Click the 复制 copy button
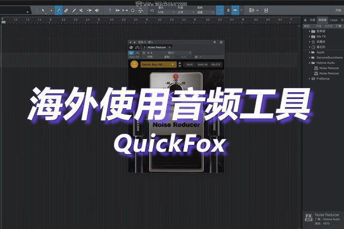Image resolution: width=344 pixels, height=229 pixels. pos(167,57)
